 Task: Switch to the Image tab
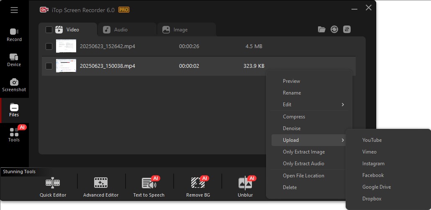coord(186,29)
